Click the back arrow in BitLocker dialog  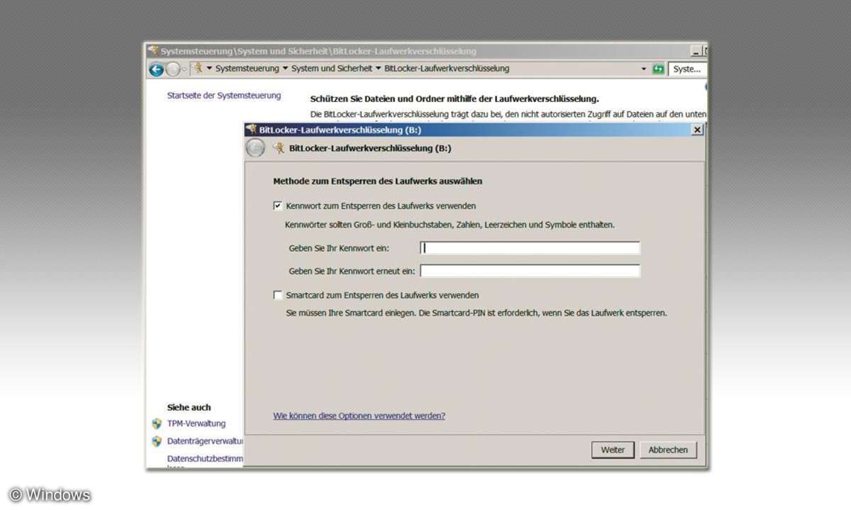tap(255, 148)
